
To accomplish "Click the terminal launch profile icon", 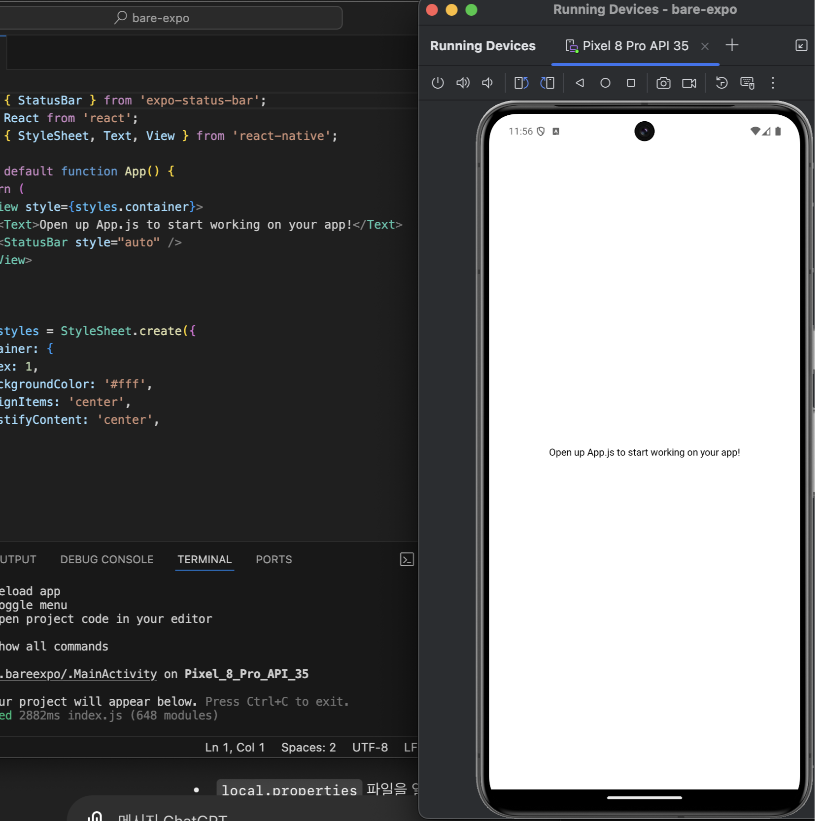I will 407,559.
